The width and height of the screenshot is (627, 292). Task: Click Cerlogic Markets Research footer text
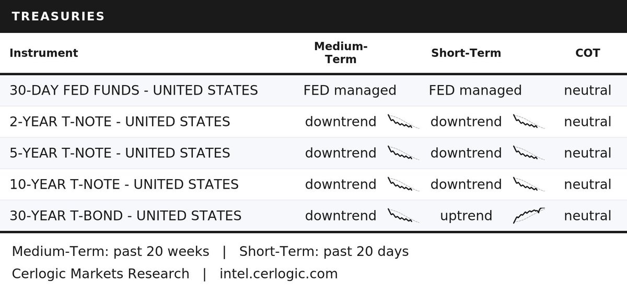click(x=100, y=274)
